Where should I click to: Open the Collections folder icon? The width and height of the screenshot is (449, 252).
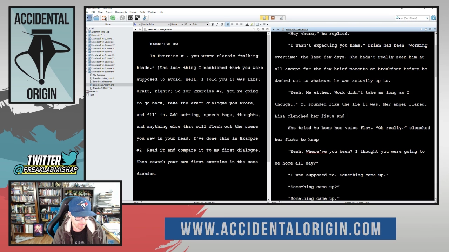click(x=96, y=18)
